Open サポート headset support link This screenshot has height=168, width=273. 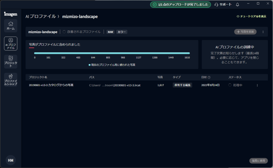(223, 5)
